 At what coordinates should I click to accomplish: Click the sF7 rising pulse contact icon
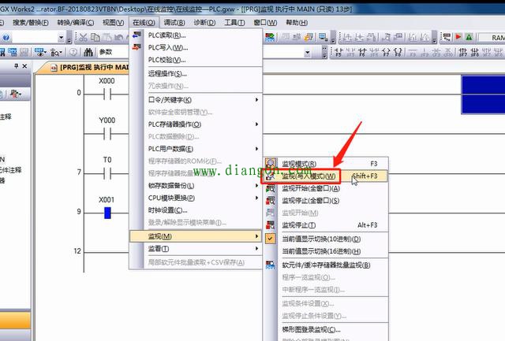pos(463,52)
